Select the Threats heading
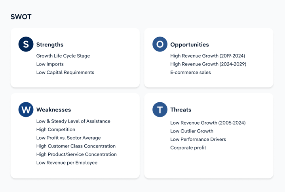Screen dimensions: 285x192 (180, 109)
